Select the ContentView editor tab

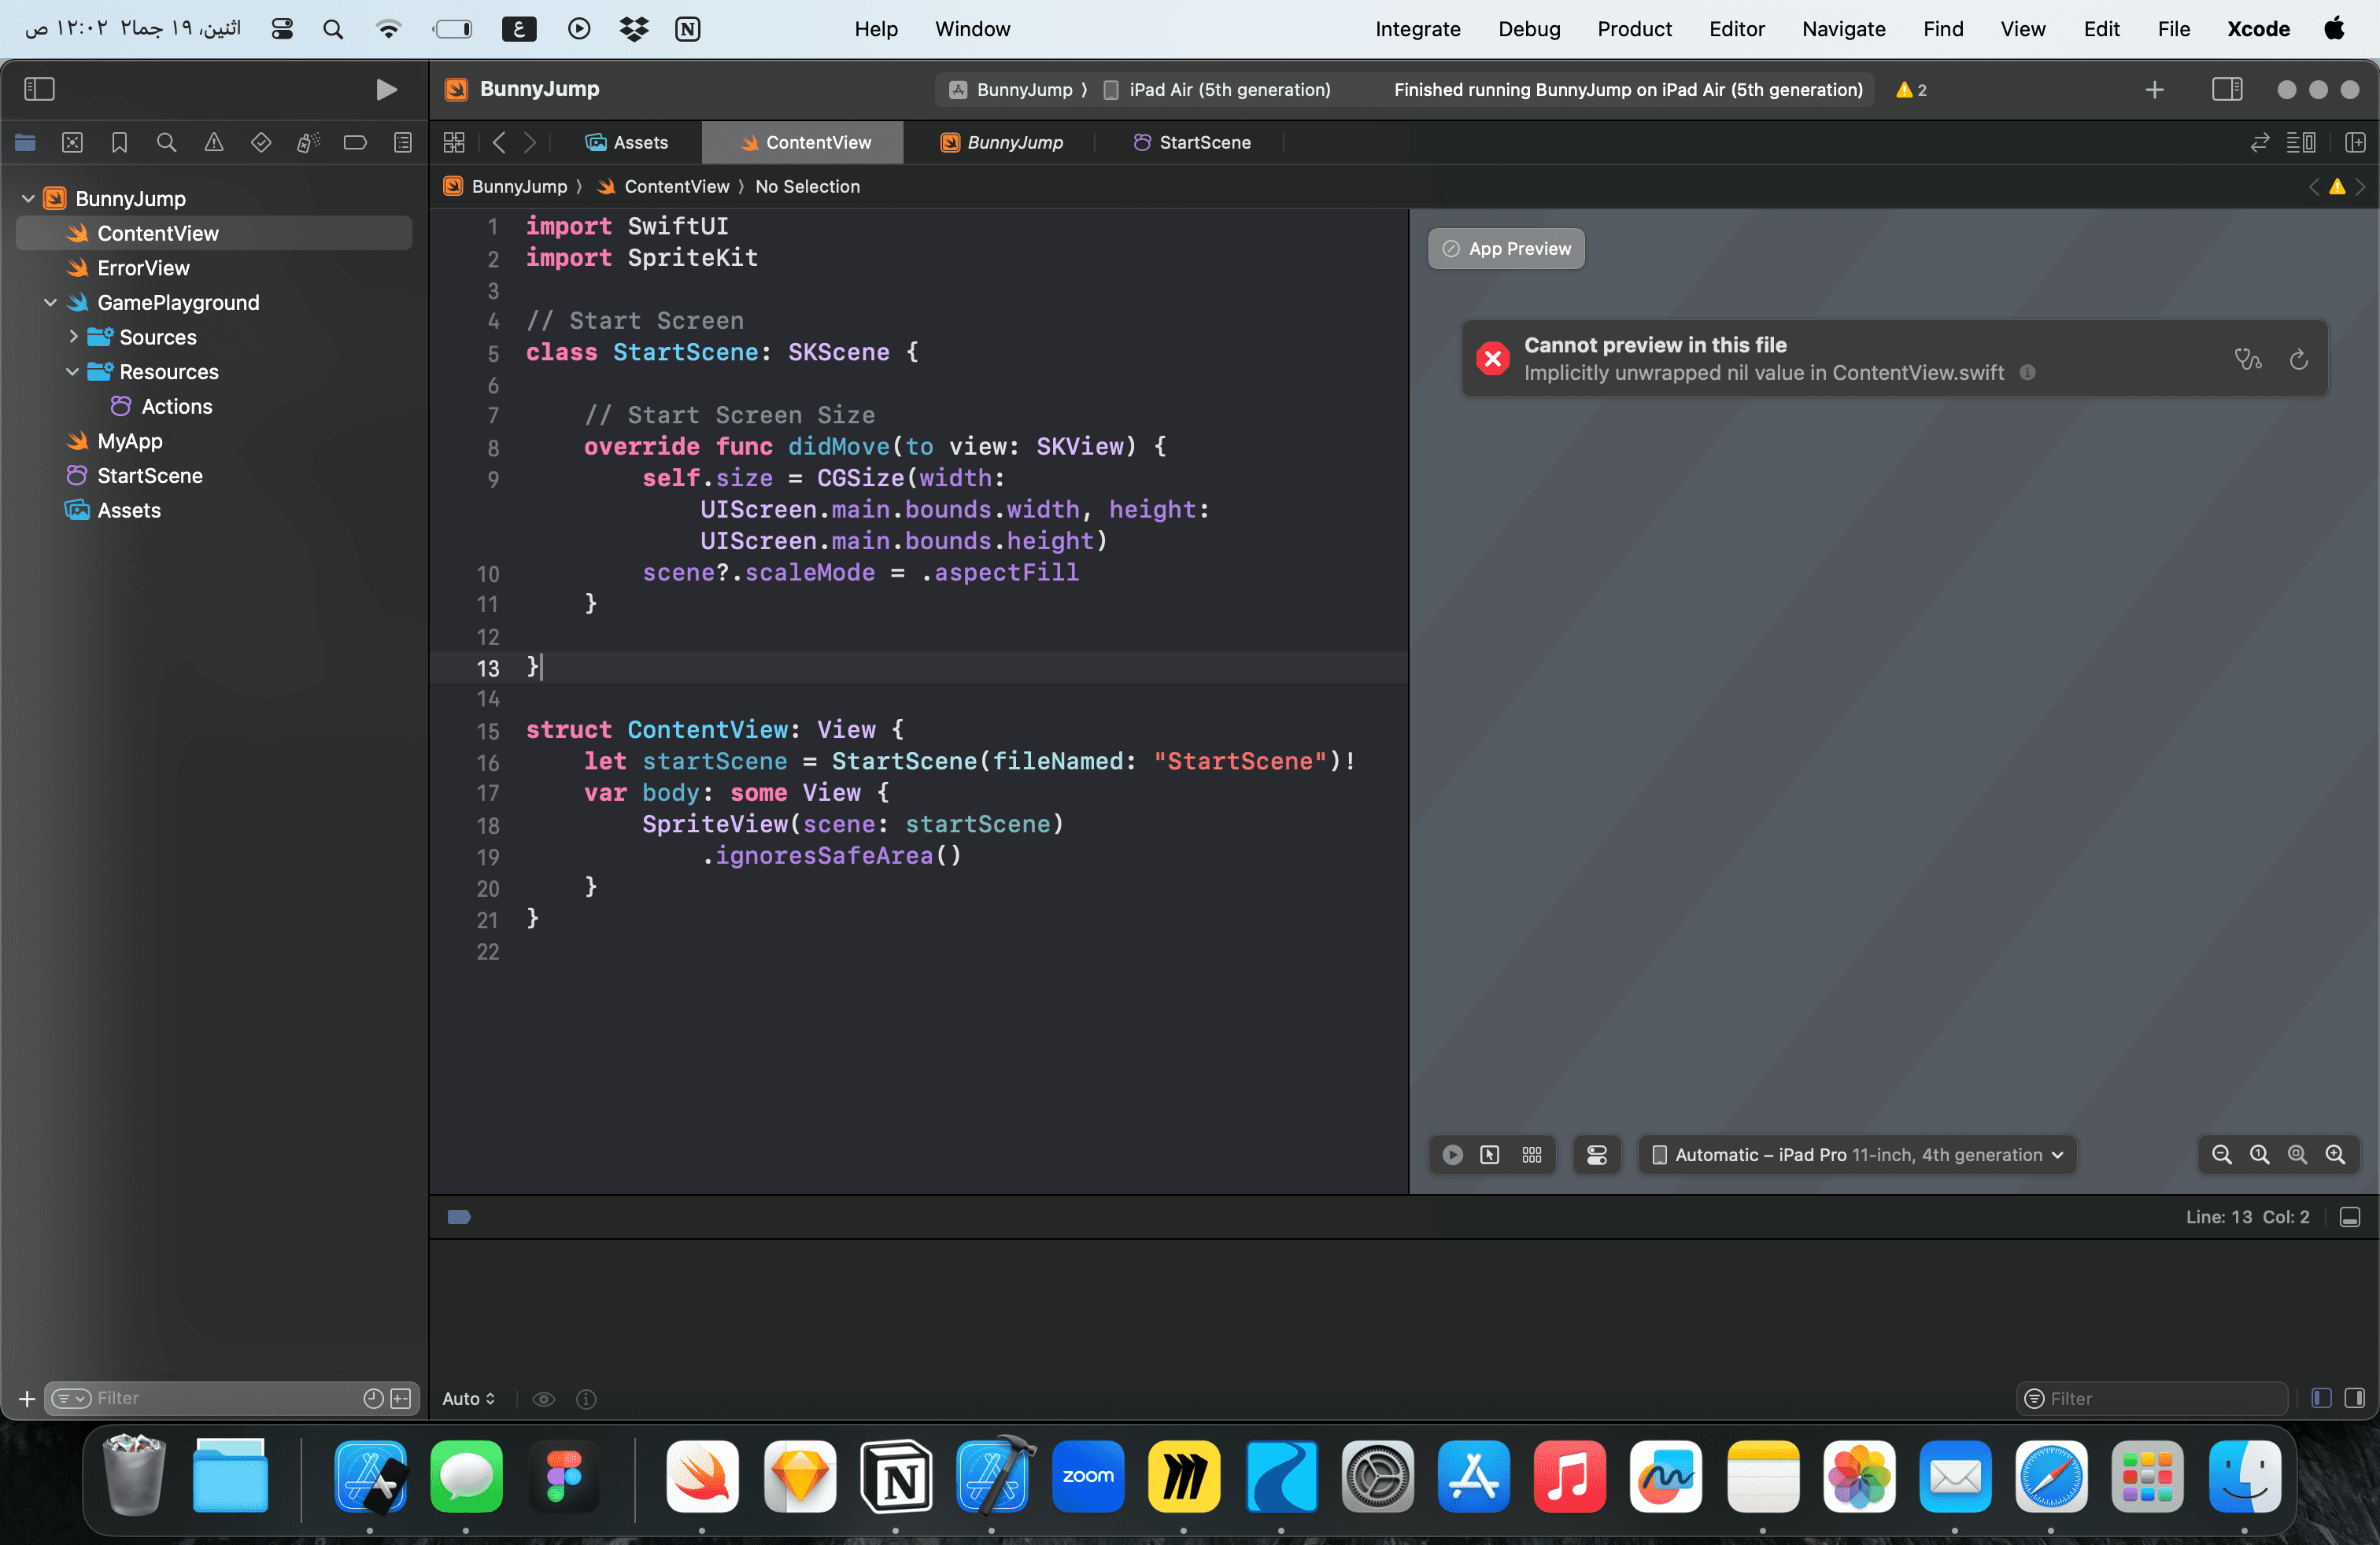point(804,143)
